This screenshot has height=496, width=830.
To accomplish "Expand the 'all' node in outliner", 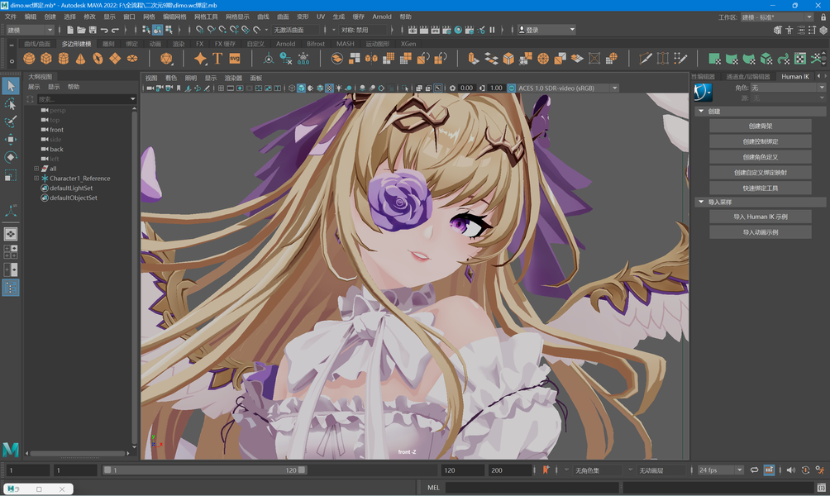I will point(36,169).
